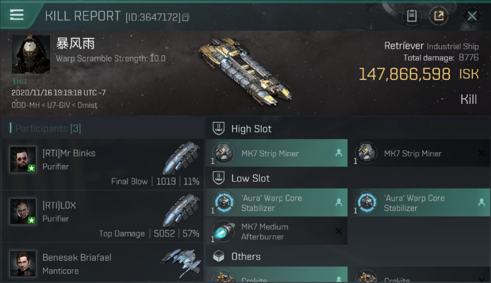View Mr Binks participant portrait

click(x=23, y=159)
